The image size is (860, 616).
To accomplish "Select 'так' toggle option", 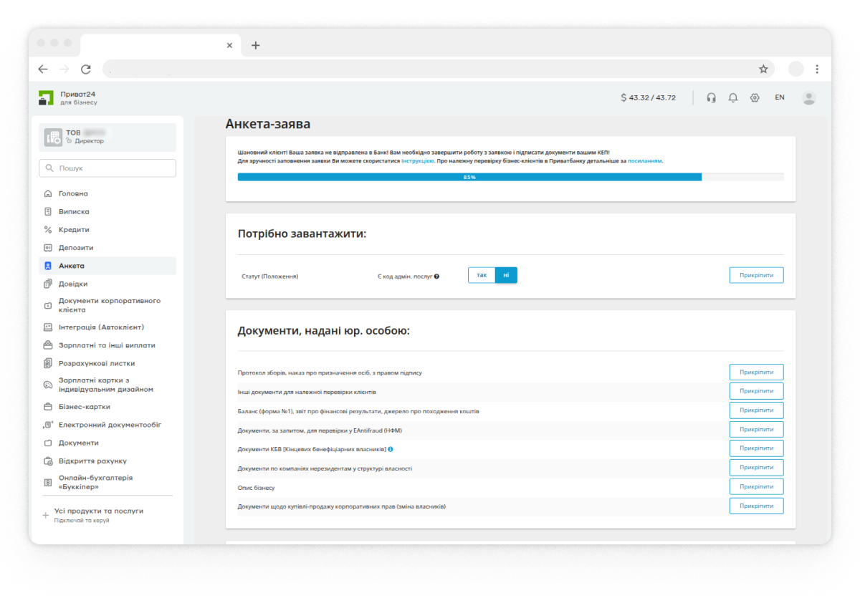I will 482,275.
